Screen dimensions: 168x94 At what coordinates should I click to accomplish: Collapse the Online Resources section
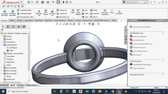tap(163, 61)
